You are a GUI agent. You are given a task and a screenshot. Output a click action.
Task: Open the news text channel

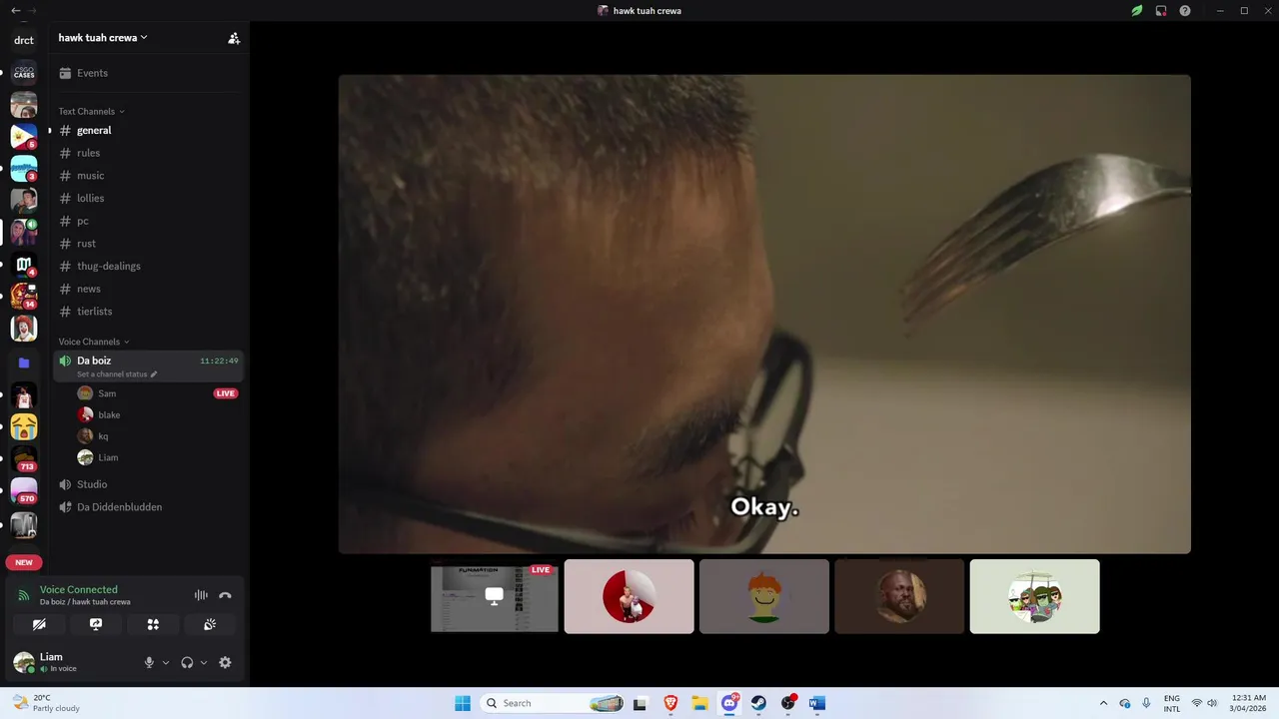pos(148,289)
